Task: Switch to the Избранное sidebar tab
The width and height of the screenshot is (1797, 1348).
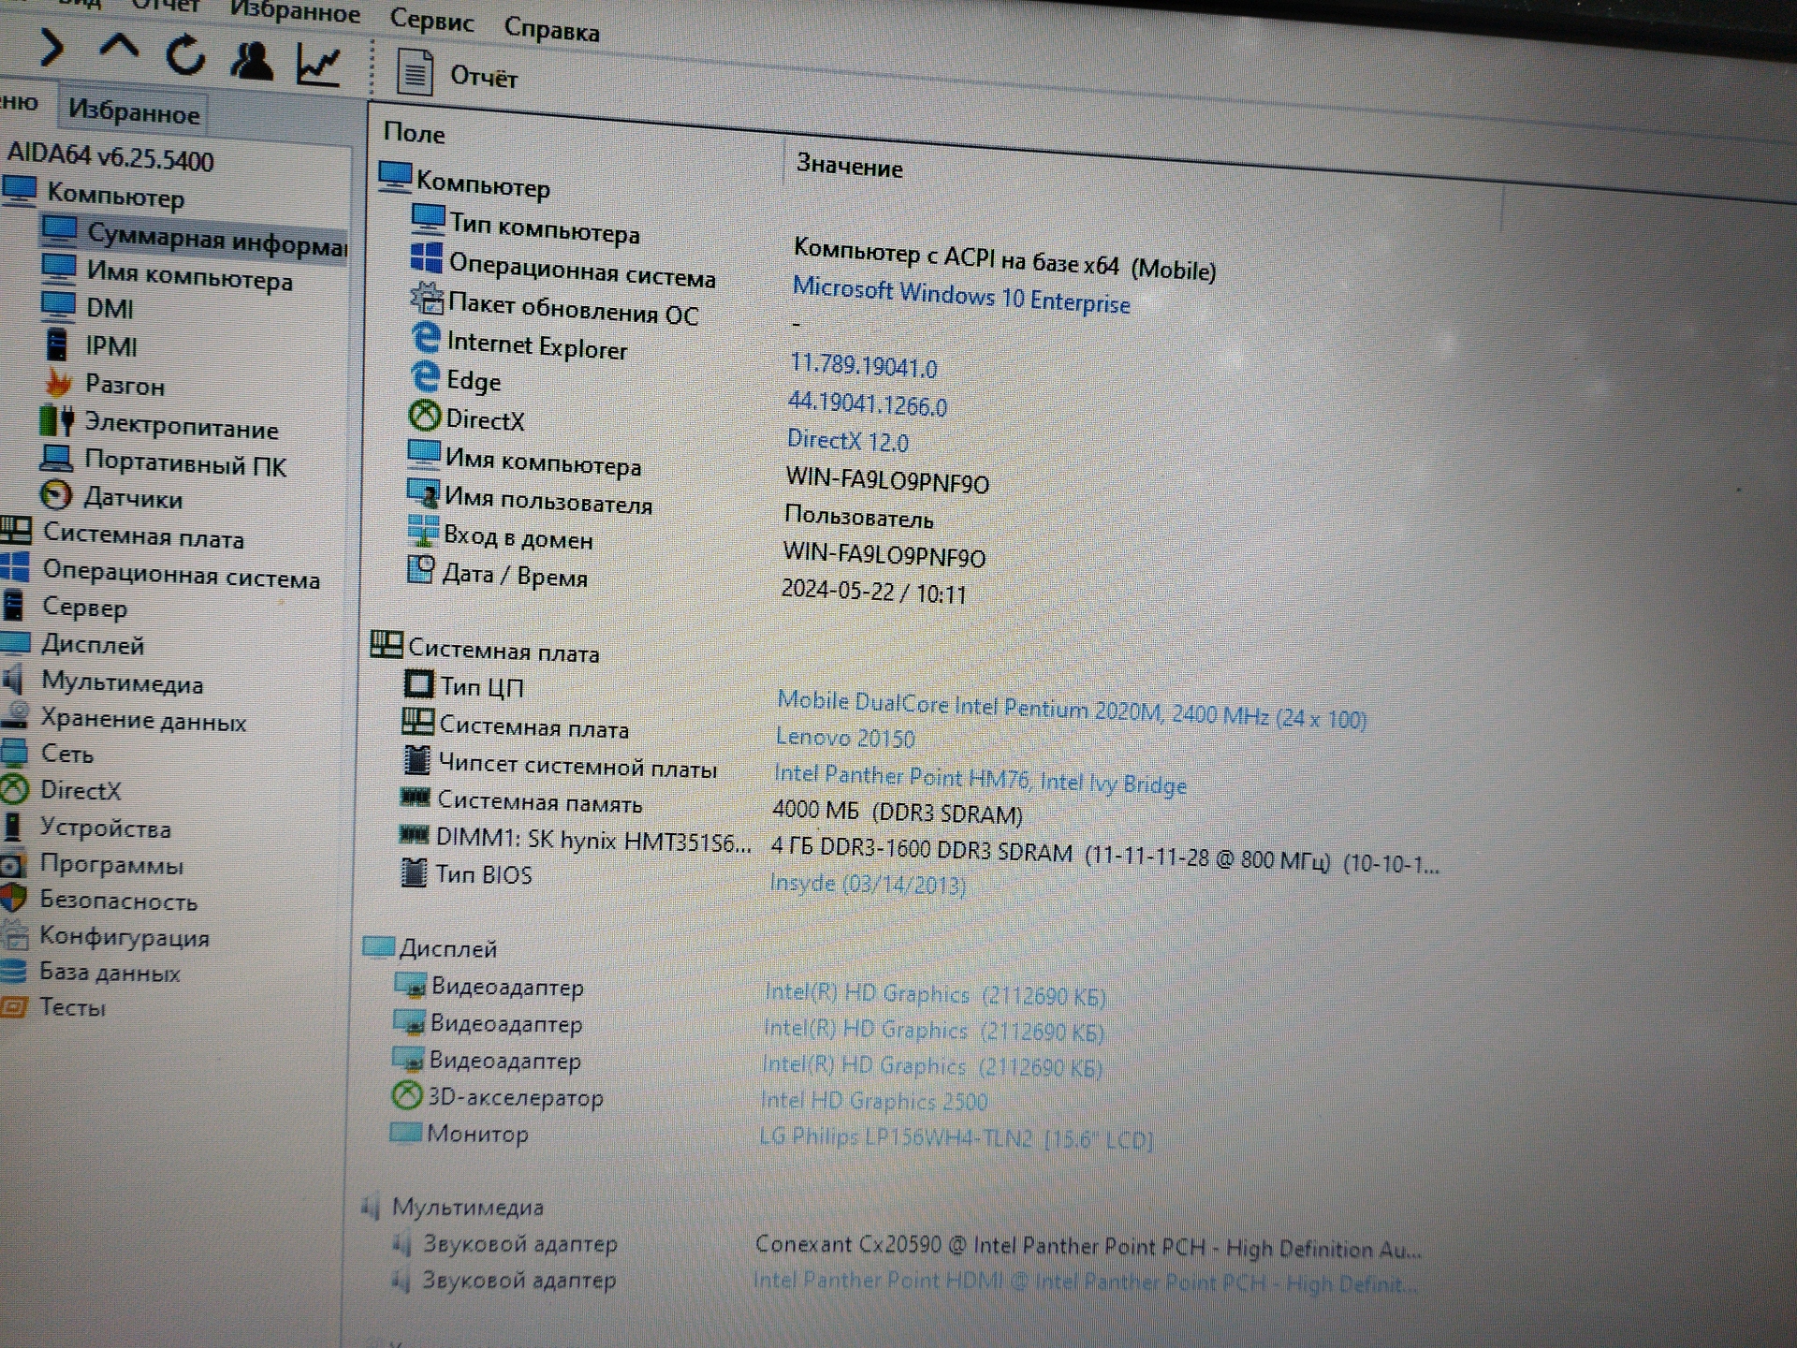Action: point(134,112)
